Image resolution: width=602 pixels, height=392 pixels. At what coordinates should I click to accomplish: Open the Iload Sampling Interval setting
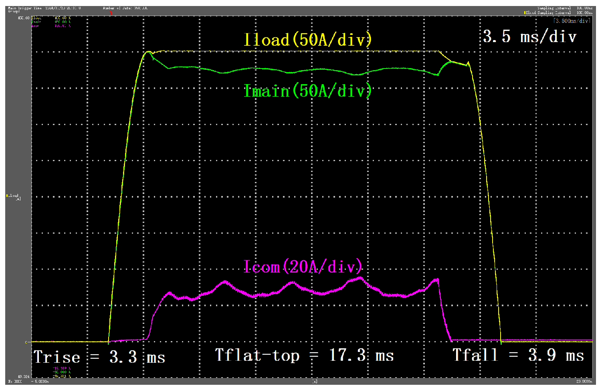point(554,12)
